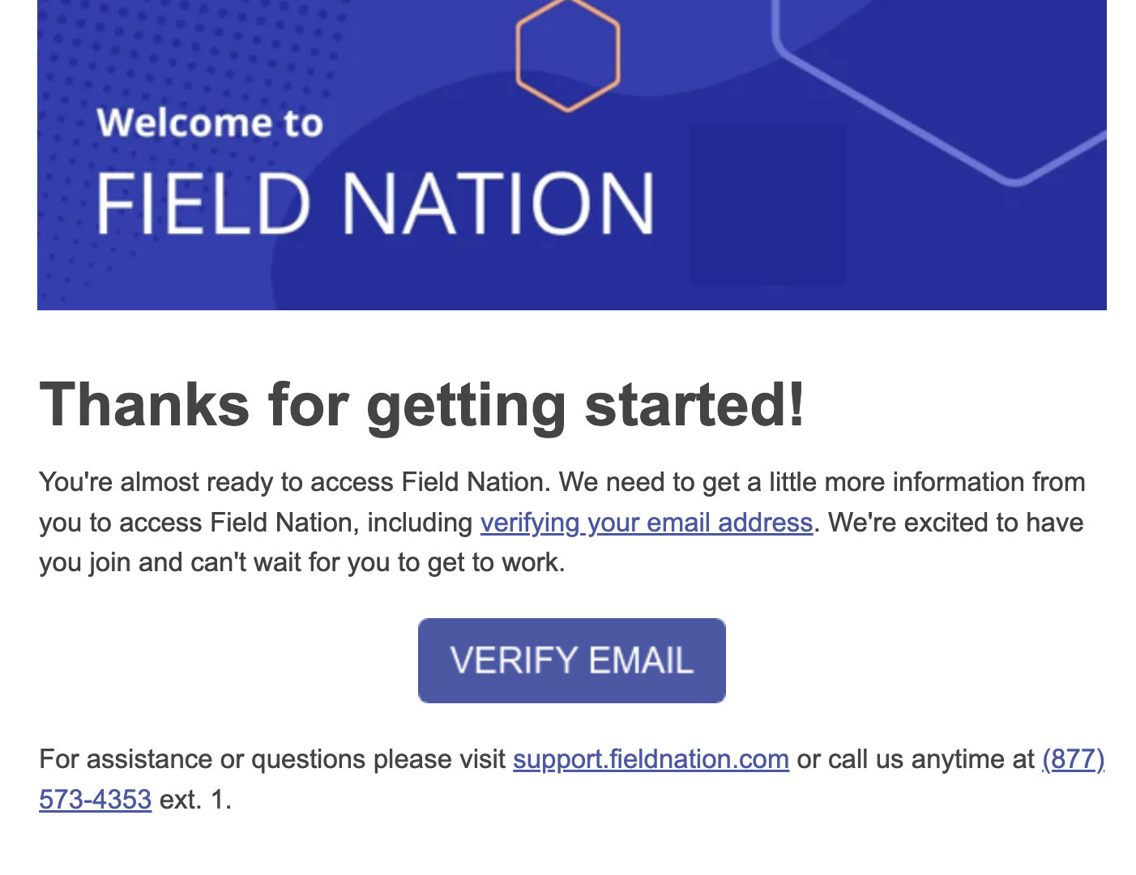
Task: Visit the support.fieldnation.com link
Action: tap(651, 759)
